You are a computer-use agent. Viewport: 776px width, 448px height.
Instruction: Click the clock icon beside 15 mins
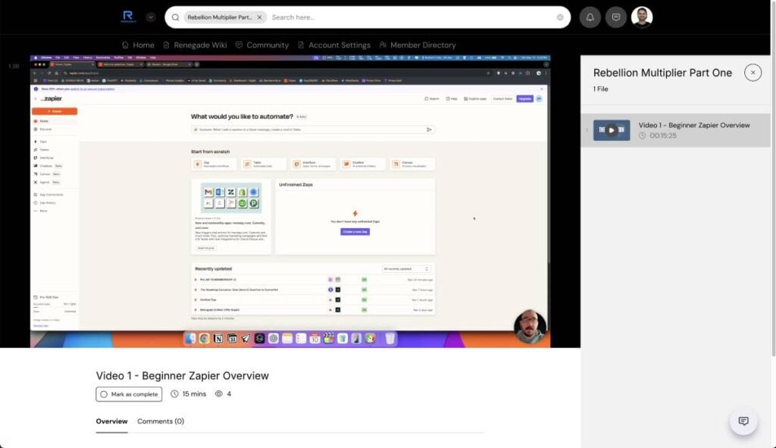174,394
